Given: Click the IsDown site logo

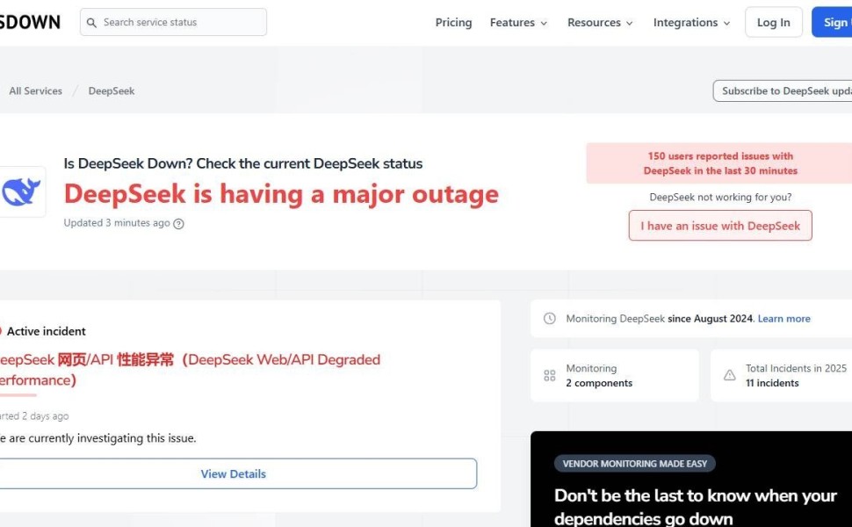Looking at the screenshot, I should coord(30,22).
